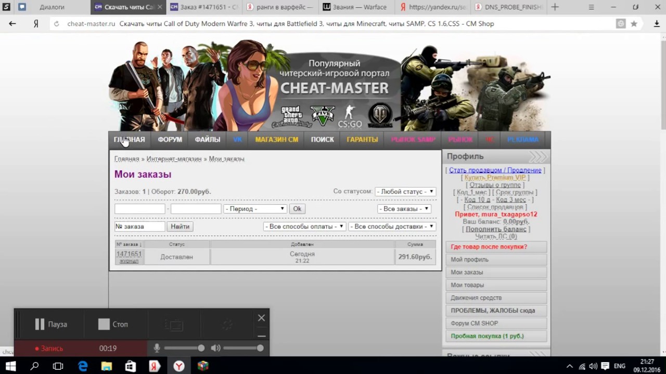Switch to the Диалоги tab
This screenshot has width=666, height=374.
click(52, 7)
